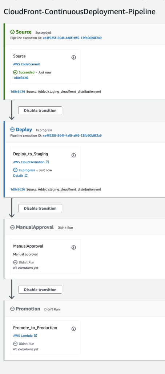The width and height of the screenshot is (165, 374).
Task: Click external link icon next to AWS CloudFormation
Action: 47,162
